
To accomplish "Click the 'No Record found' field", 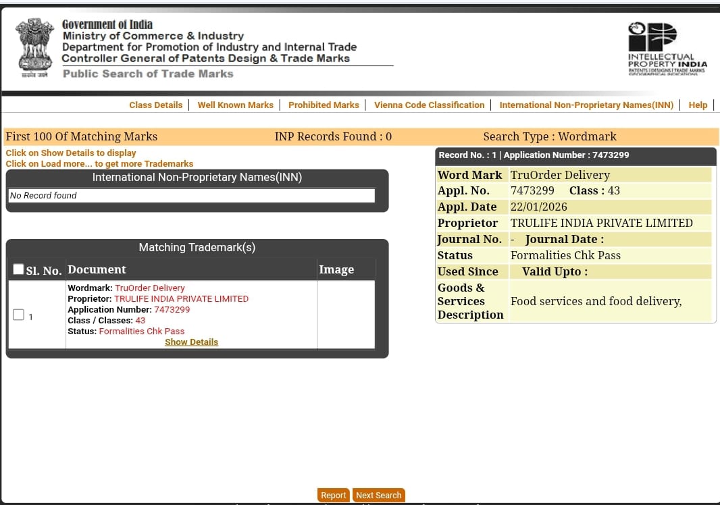I will [x=191, y=195].
